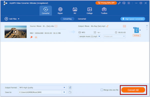Open the browse folder icon beside Save to
Viewport: 150px width, 97px height.
pyautogui.click(x=70, y=92)
